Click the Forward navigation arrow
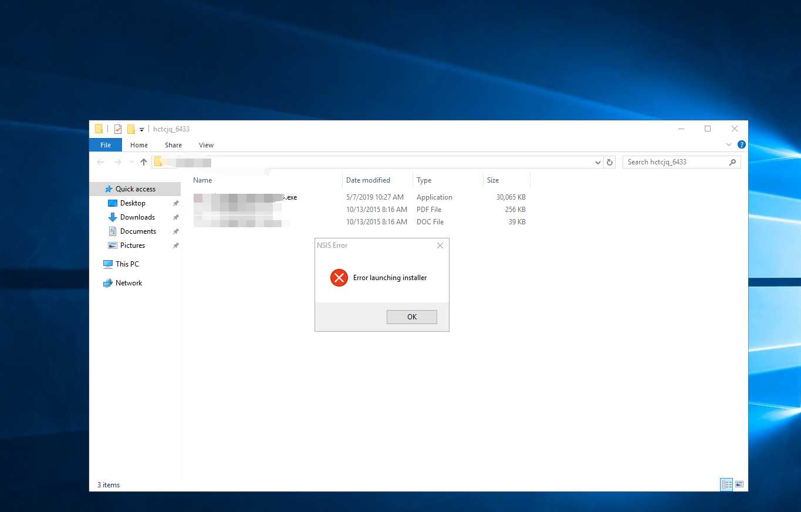This screenshot has height=512, width=801. 117,162
